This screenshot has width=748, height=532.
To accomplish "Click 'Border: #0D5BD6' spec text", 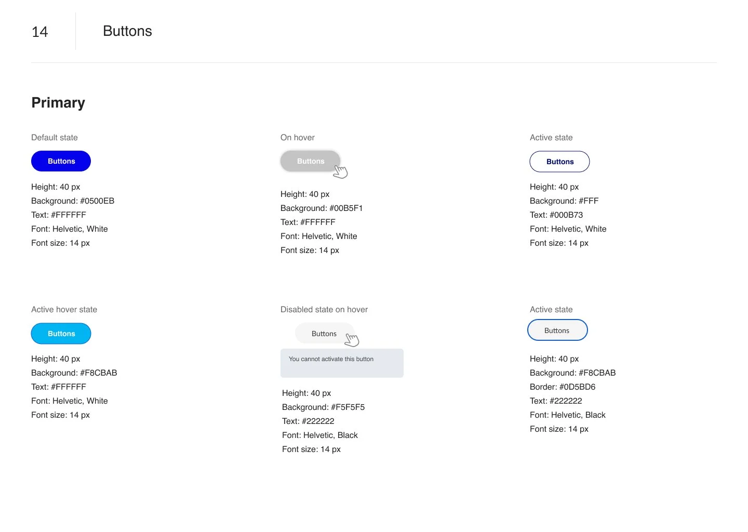I will coord(563,387).
